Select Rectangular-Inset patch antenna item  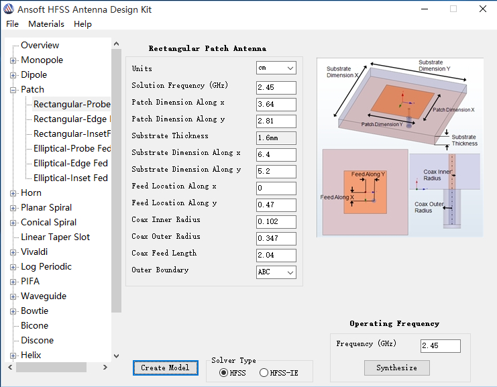pyautogui.click(x=72, y=133)
